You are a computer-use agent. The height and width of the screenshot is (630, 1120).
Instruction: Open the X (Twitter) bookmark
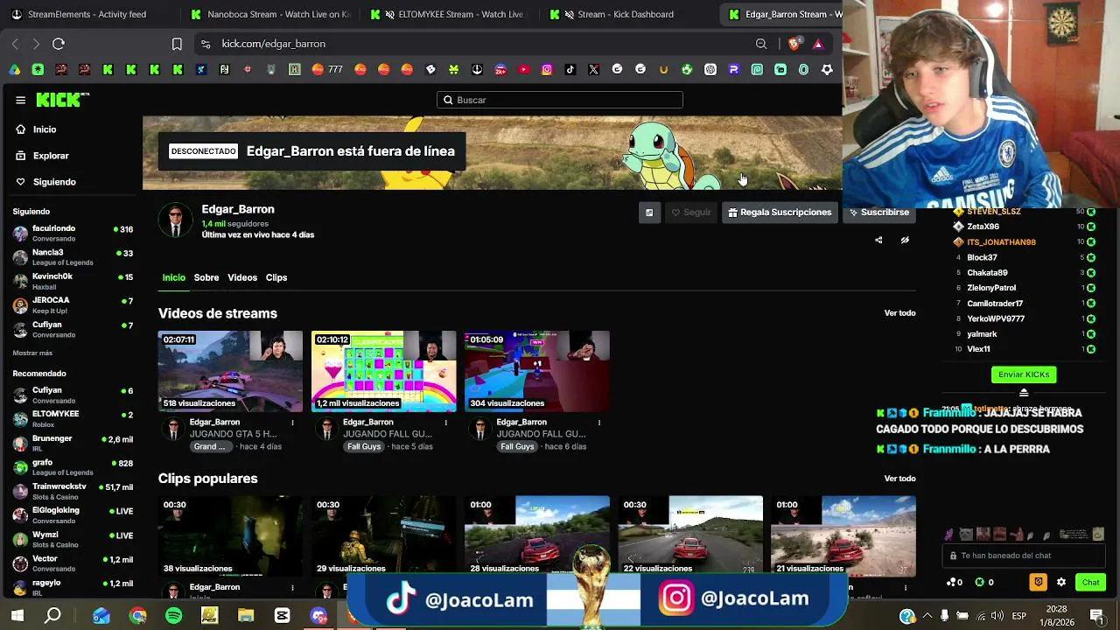pos(594,70)
